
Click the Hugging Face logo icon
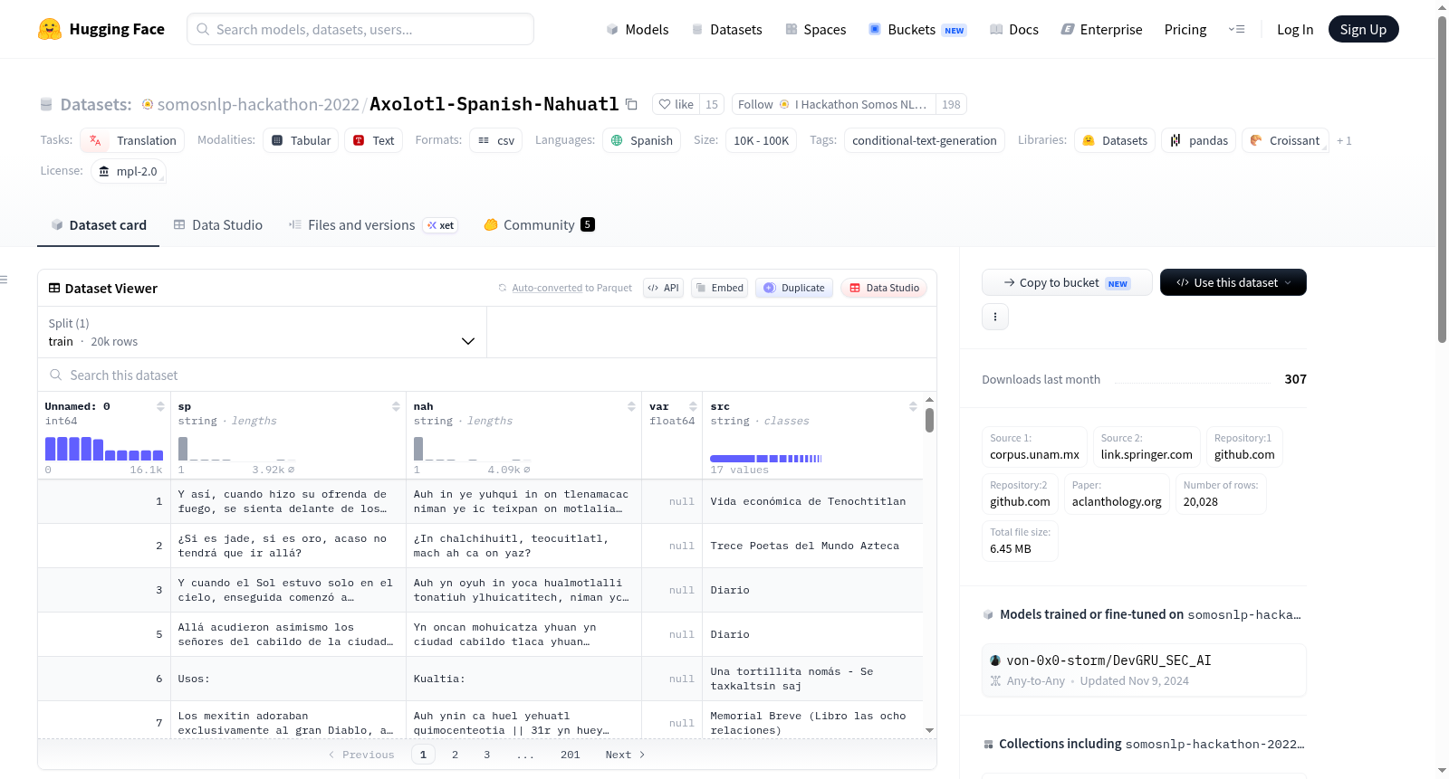click(x=50, y=29)
